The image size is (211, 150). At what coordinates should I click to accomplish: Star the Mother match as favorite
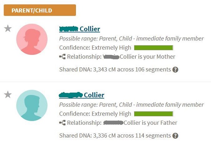(8, 29)
